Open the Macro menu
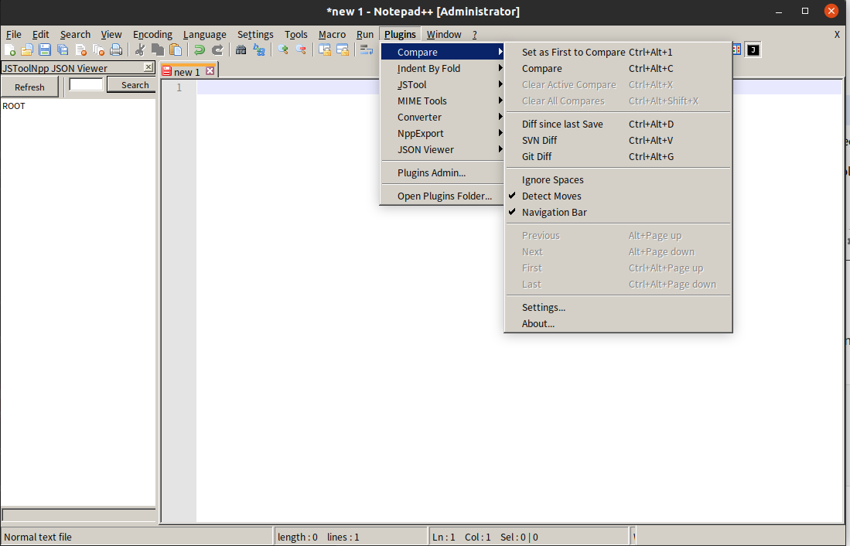 (x=333, y=34)
